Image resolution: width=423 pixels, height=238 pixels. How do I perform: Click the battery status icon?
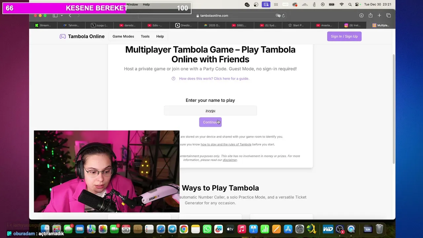click(332, 4)
